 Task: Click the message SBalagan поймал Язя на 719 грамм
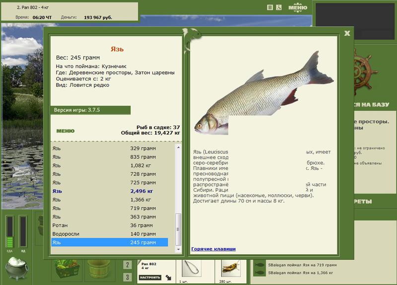pos(302,265)
